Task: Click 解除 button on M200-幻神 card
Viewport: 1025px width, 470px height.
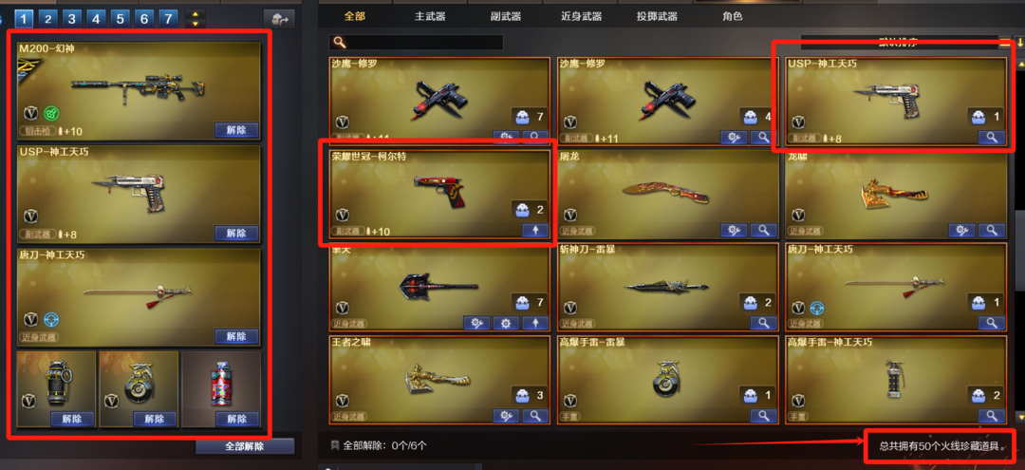Action: click(x=236, y=129)
